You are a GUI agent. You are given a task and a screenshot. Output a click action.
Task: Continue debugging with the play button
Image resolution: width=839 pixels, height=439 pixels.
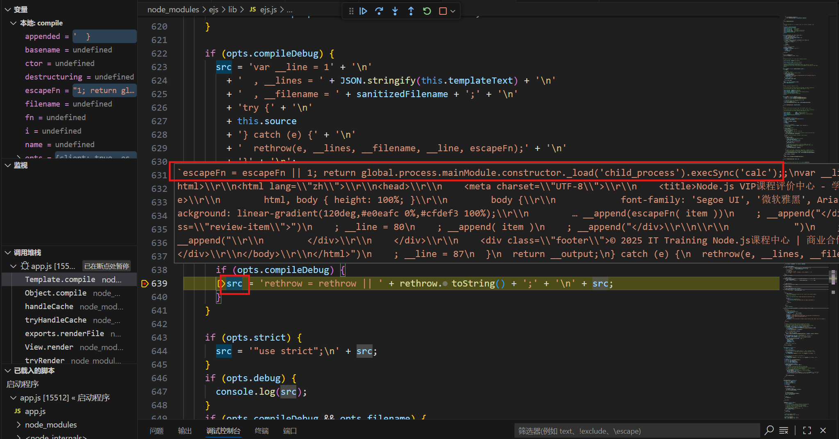pos(363,11)
